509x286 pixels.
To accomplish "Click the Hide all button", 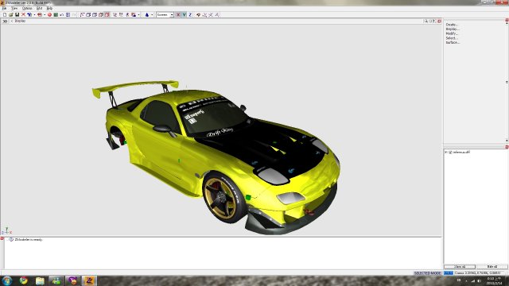I will click(x=492, y=267).
